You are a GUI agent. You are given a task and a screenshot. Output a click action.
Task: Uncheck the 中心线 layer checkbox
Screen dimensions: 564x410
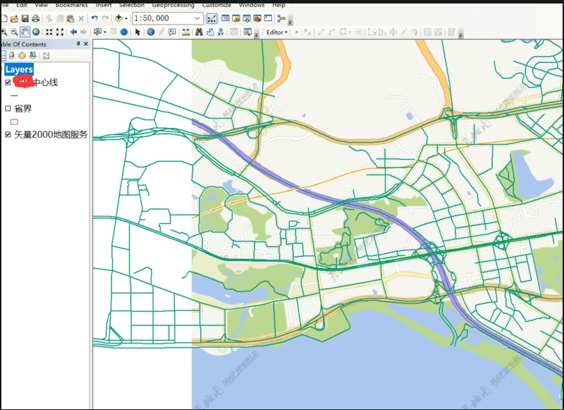click(x=8, y=83)
